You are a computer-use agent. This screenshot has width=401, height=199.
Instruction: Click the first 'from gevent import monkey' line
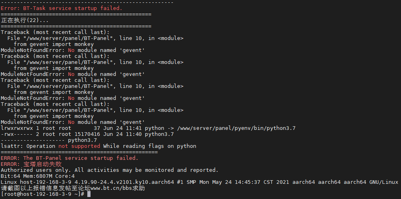tap(54, 44)
